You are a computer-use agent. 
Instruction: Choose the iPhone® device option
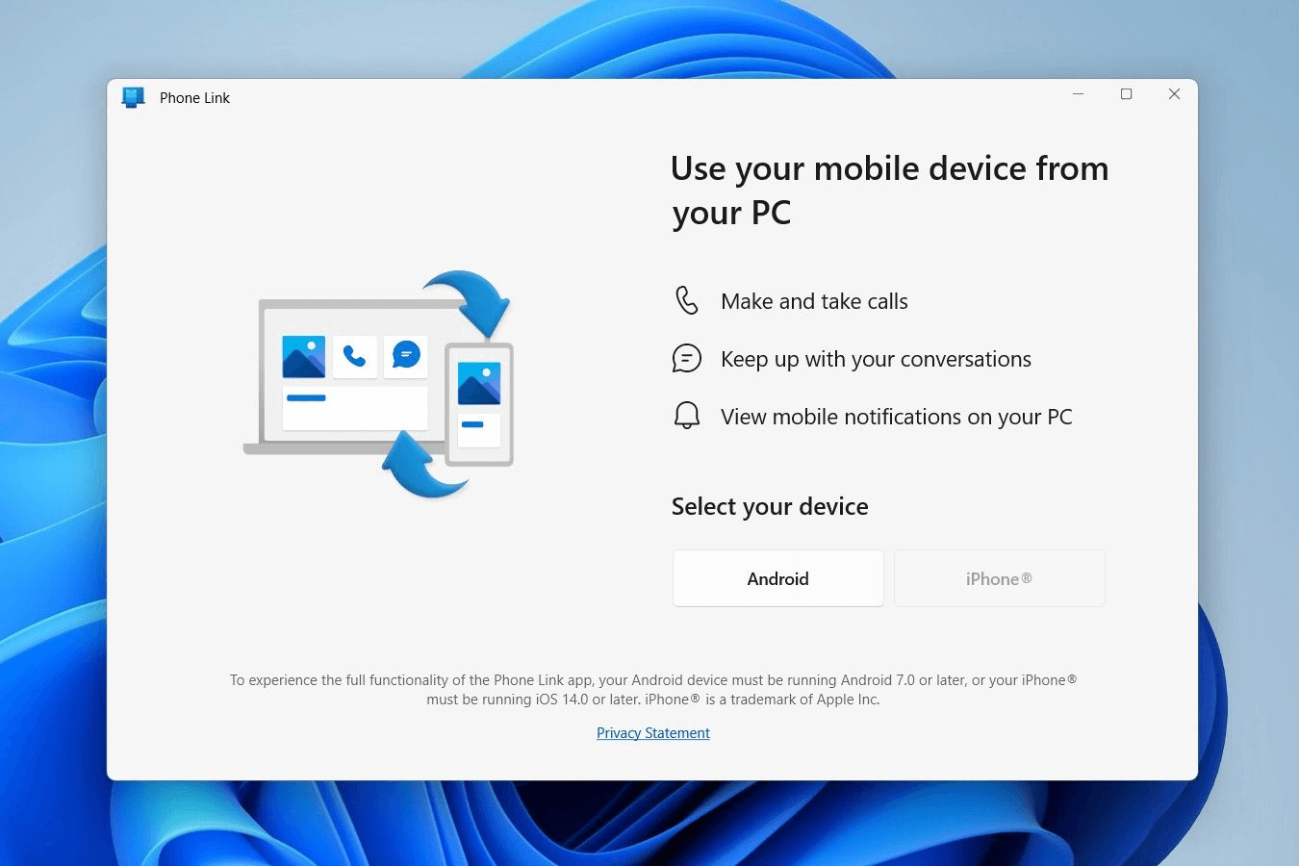[x=999, y=578]
